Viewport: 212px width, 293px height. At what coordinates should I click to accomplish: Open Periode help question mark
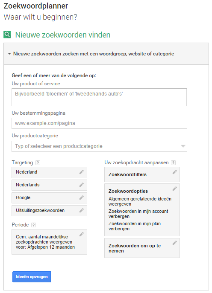point(33,225)
